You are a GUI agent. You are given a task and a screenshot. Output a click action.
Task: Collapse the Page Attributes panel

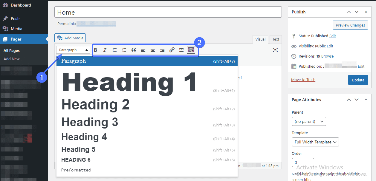[366, 100]
